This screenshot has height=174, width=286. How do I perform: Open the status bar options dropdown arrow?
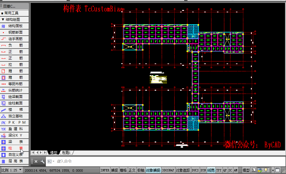273,170
